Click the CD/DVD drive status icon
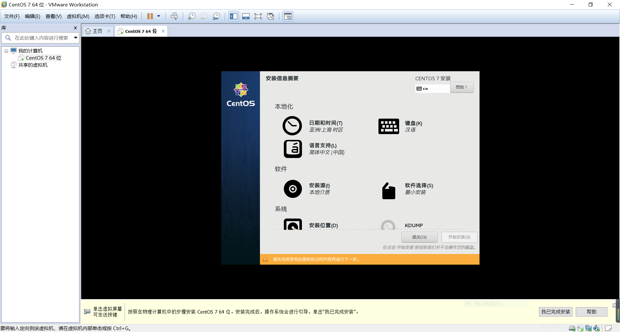 click(580, 328)
